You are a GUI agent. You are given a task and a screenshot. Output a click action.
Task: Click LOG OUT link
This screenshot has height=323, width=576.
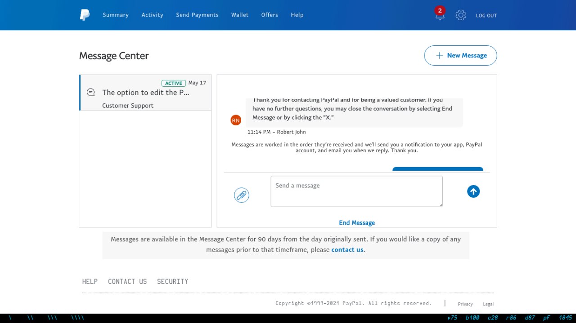coord(486,15)
